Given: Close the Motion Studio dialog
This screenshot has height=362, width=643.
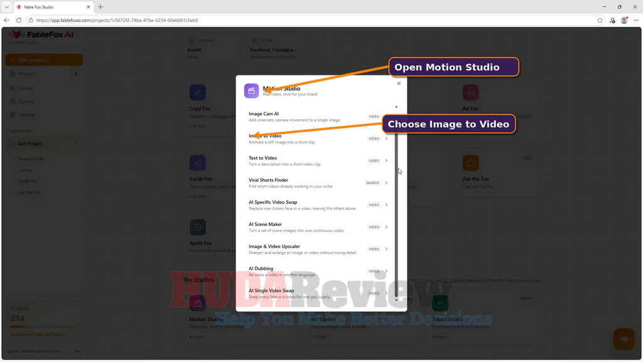Looking at the screenshot, I should (399, 84).
